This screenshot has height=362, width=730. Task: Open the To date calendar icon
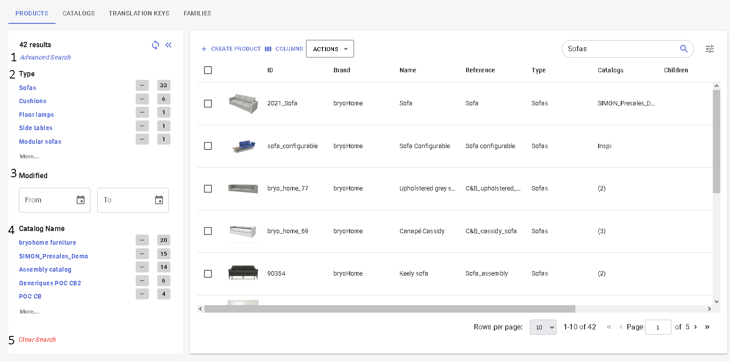159,200
